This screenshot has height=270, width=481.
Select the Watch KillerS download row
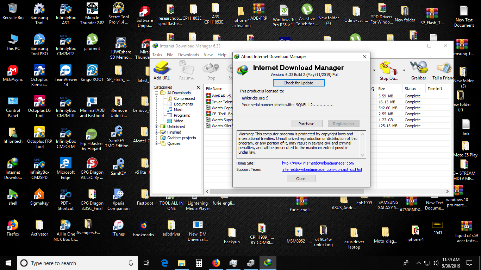219,126
